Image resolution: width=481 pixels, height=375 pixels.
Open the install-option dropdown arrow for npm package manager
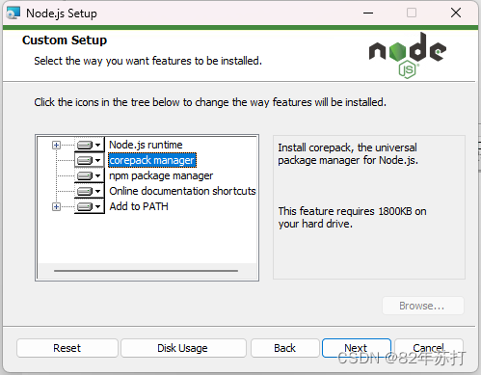coord(98,175)
